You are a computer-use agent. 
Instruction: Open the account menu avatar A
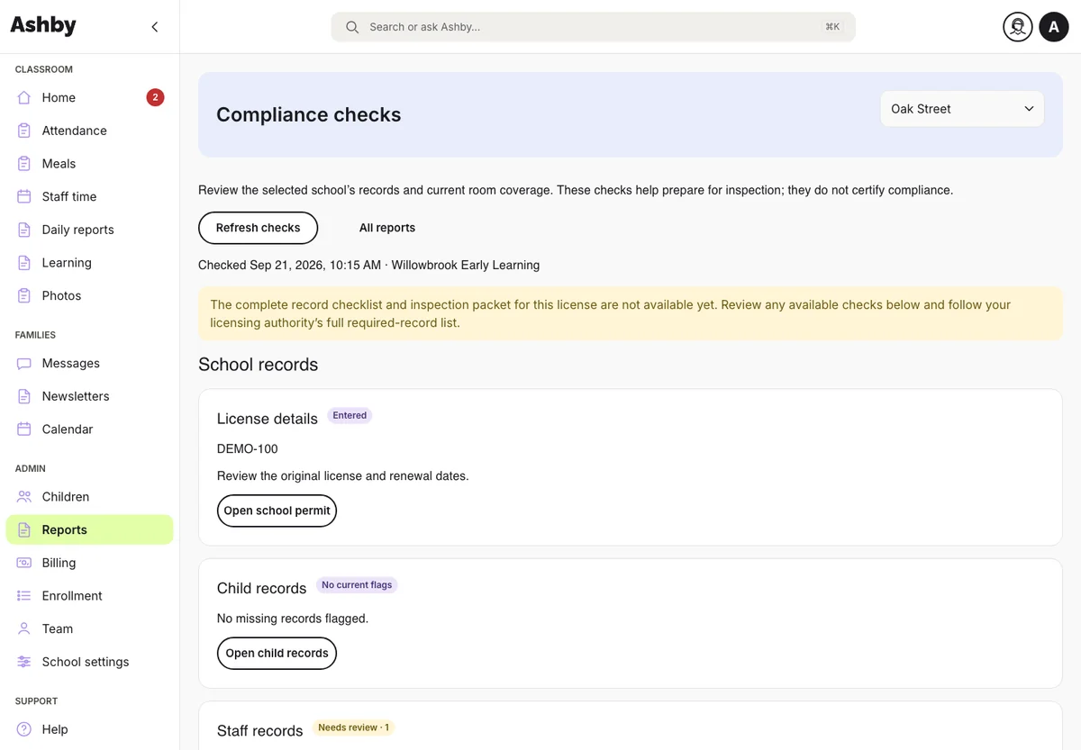(x=1054, y=27)
